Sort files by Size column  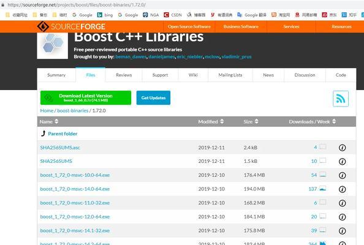point(251,121)
